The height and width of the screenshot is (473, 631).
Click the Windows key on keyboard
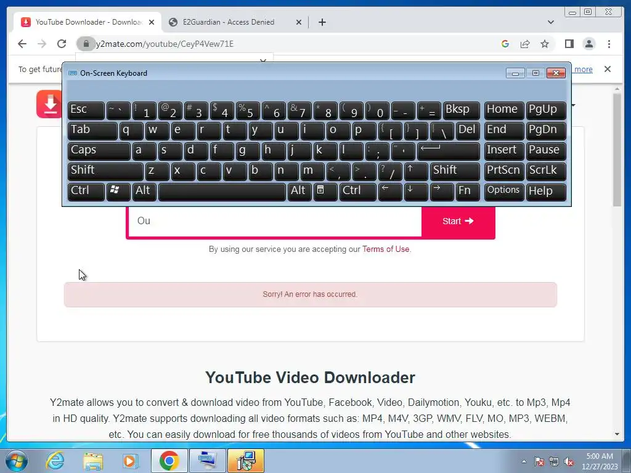pyautogui.click(x=118, y=192)
